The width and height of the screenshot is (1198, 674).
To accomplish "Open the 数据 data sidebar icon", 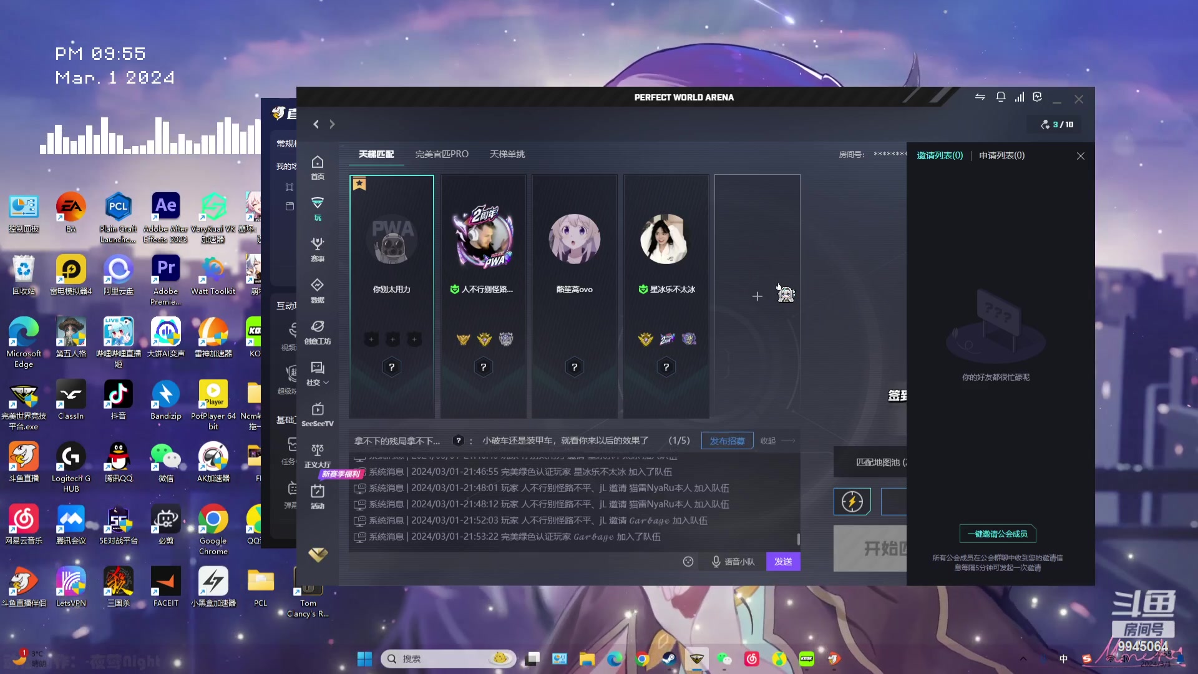I will (318, 291).
